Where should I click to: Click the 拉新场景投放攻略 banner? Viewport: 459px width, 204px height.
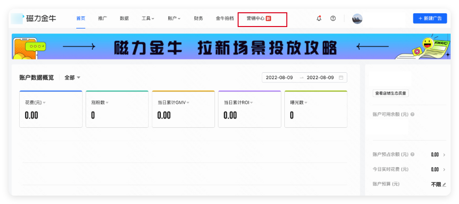(x=231, y=47)
